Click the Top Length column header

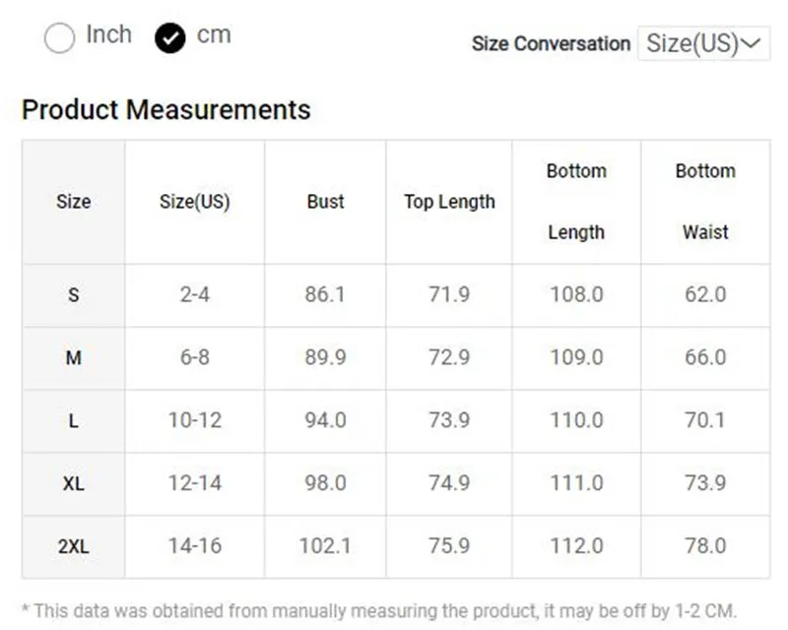point(449,202)
